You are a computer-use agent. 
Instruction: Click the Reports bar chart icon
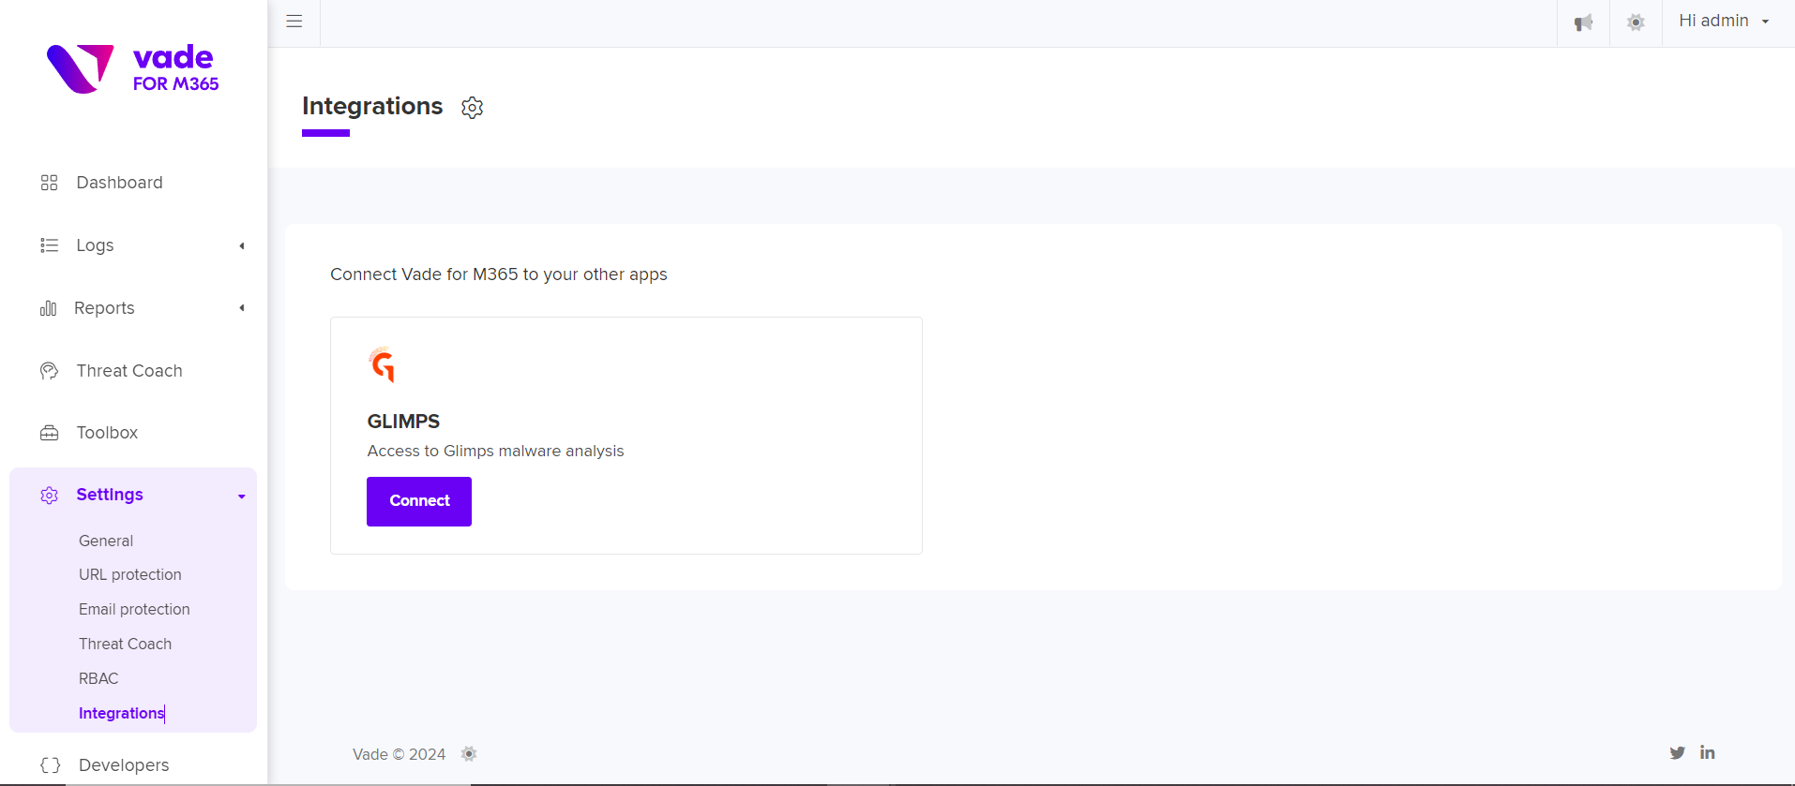[48, 308]
